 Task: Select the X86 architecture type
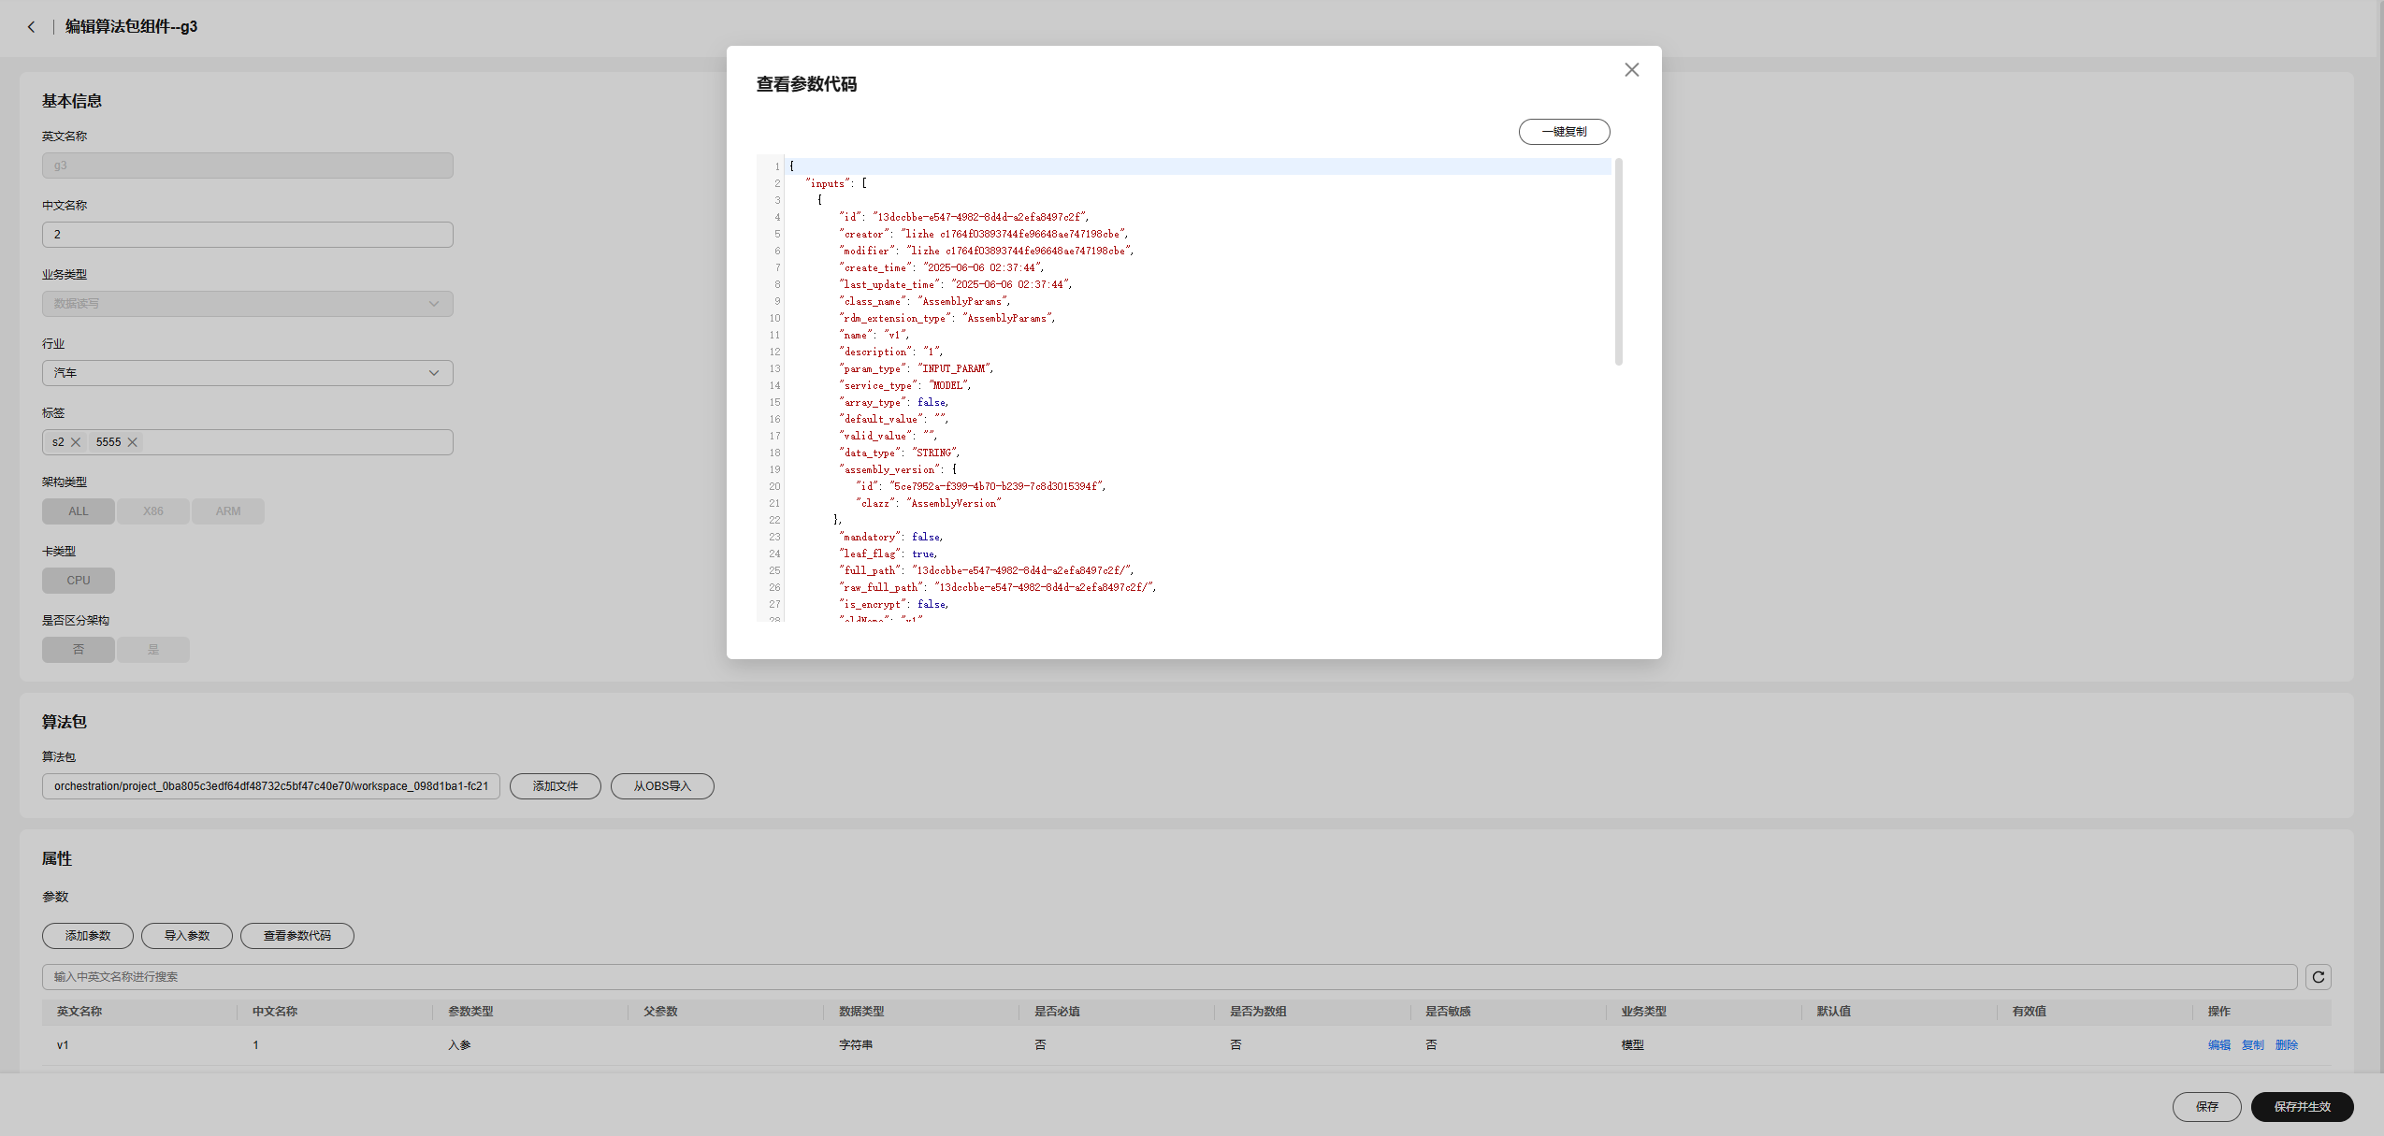[x=153, y=511]
